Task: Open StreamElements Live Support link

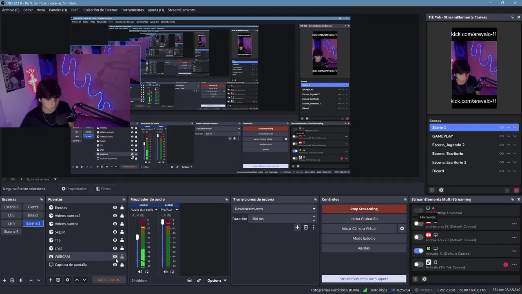Action: (x=364, y=279)
